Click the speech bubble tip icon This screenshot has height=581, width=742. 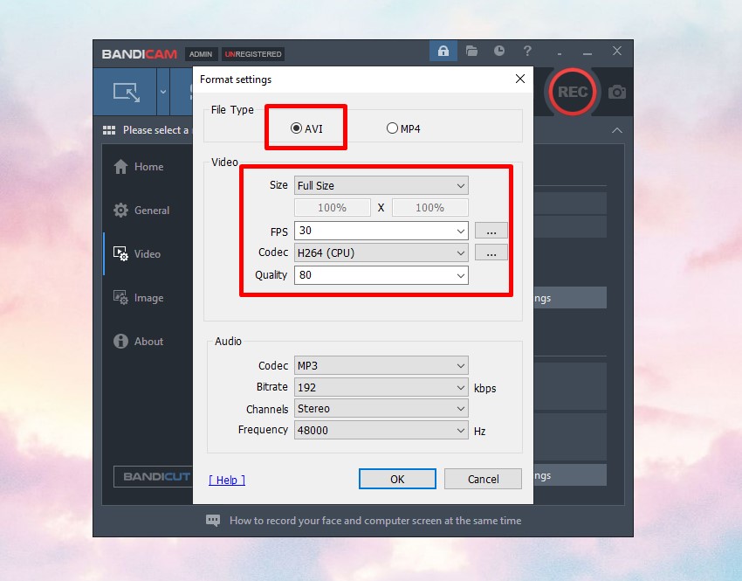[x=213, y=521]
